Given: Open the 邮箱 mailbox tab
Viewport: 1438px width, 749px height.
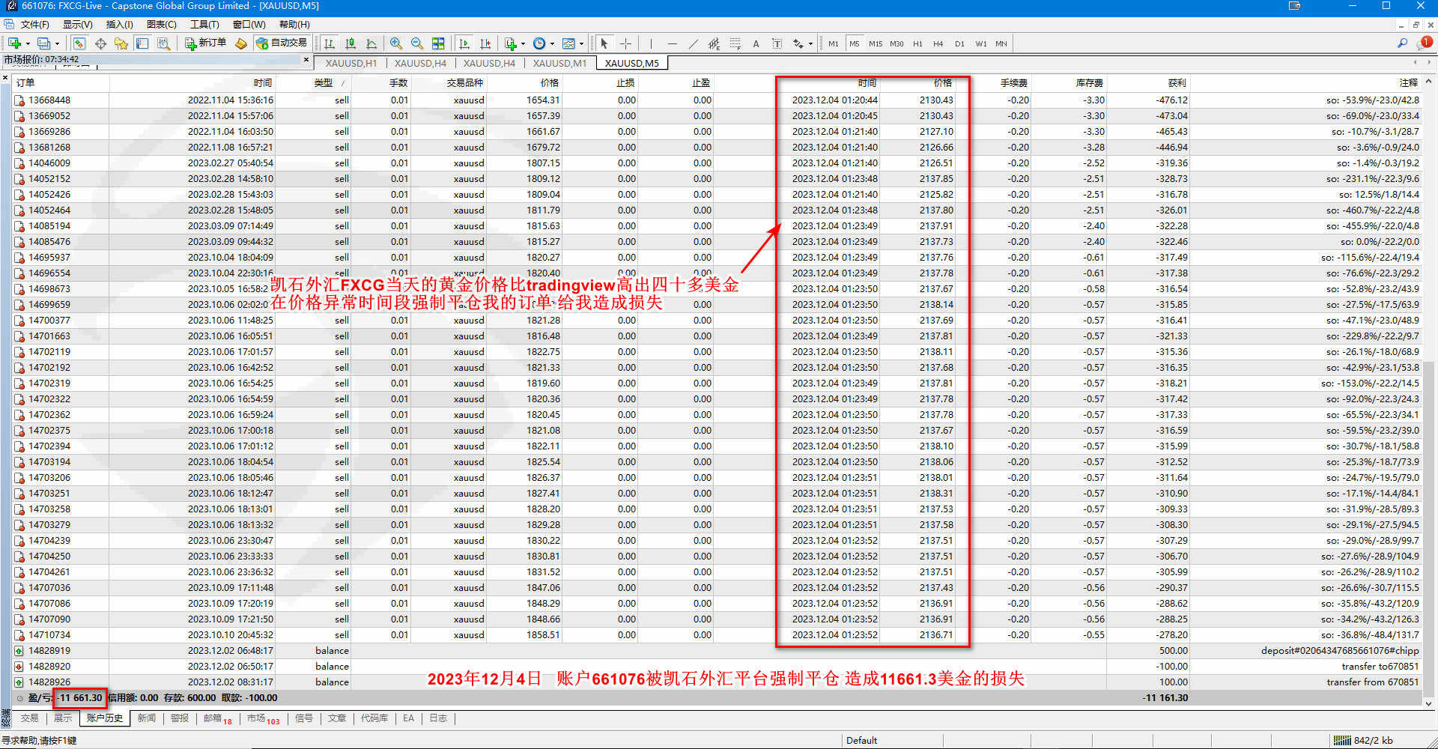Looking at the screenshot, I should 217,718.
